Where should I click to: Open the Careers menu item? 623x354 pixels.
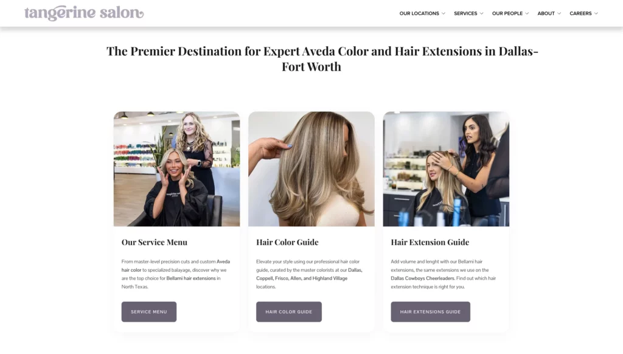tap(580, 13)
